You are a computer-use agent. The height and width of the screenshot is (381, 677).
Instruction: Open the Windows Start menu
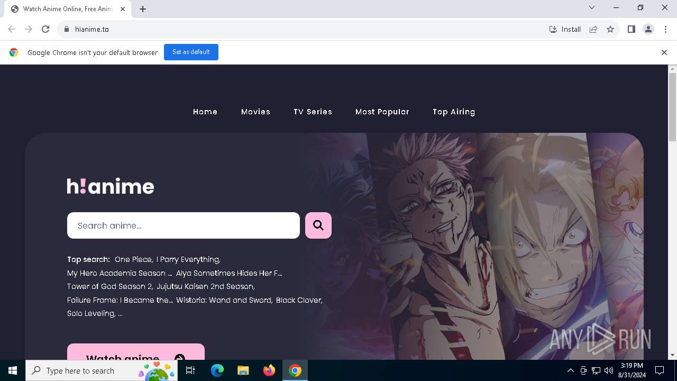pos(13,370)
